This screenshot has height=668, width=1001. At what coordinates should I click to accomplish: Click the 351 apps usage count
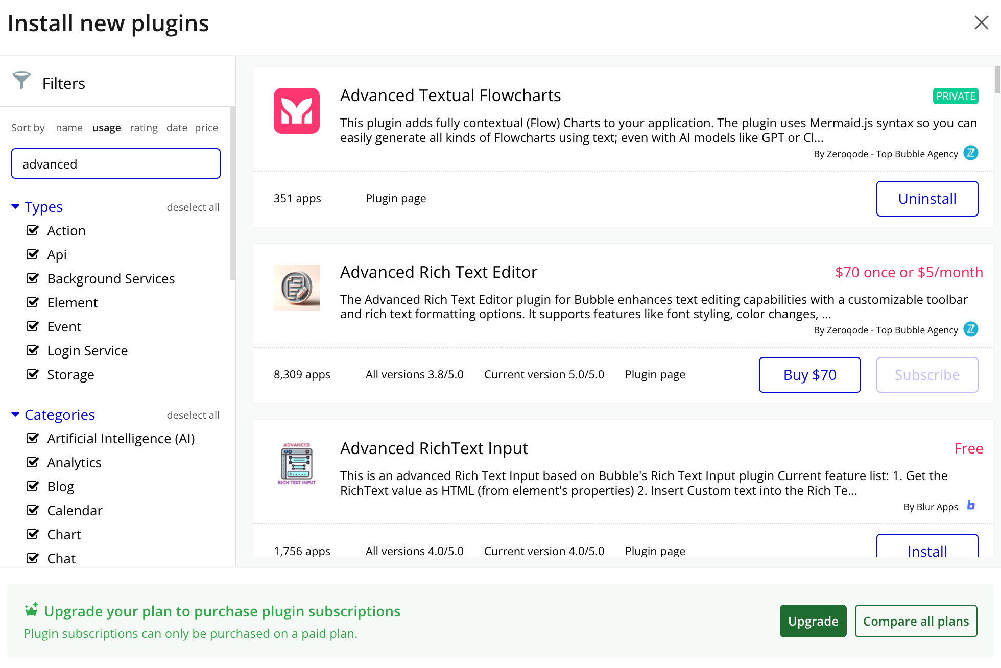pyautogui.click(x=297, y=198)
